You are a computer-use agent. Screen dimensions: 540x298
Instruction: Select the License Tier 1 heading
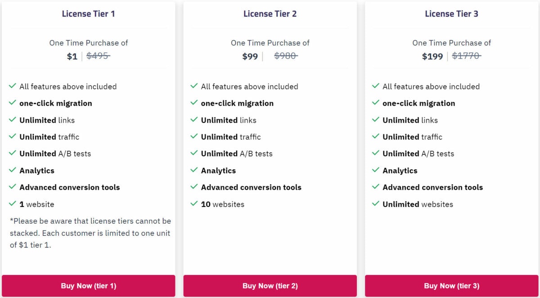point(89,14)
